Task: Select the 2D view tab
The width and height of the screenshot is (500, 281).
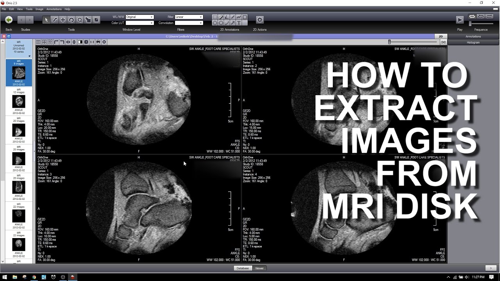Action: [x=441, y=36]
